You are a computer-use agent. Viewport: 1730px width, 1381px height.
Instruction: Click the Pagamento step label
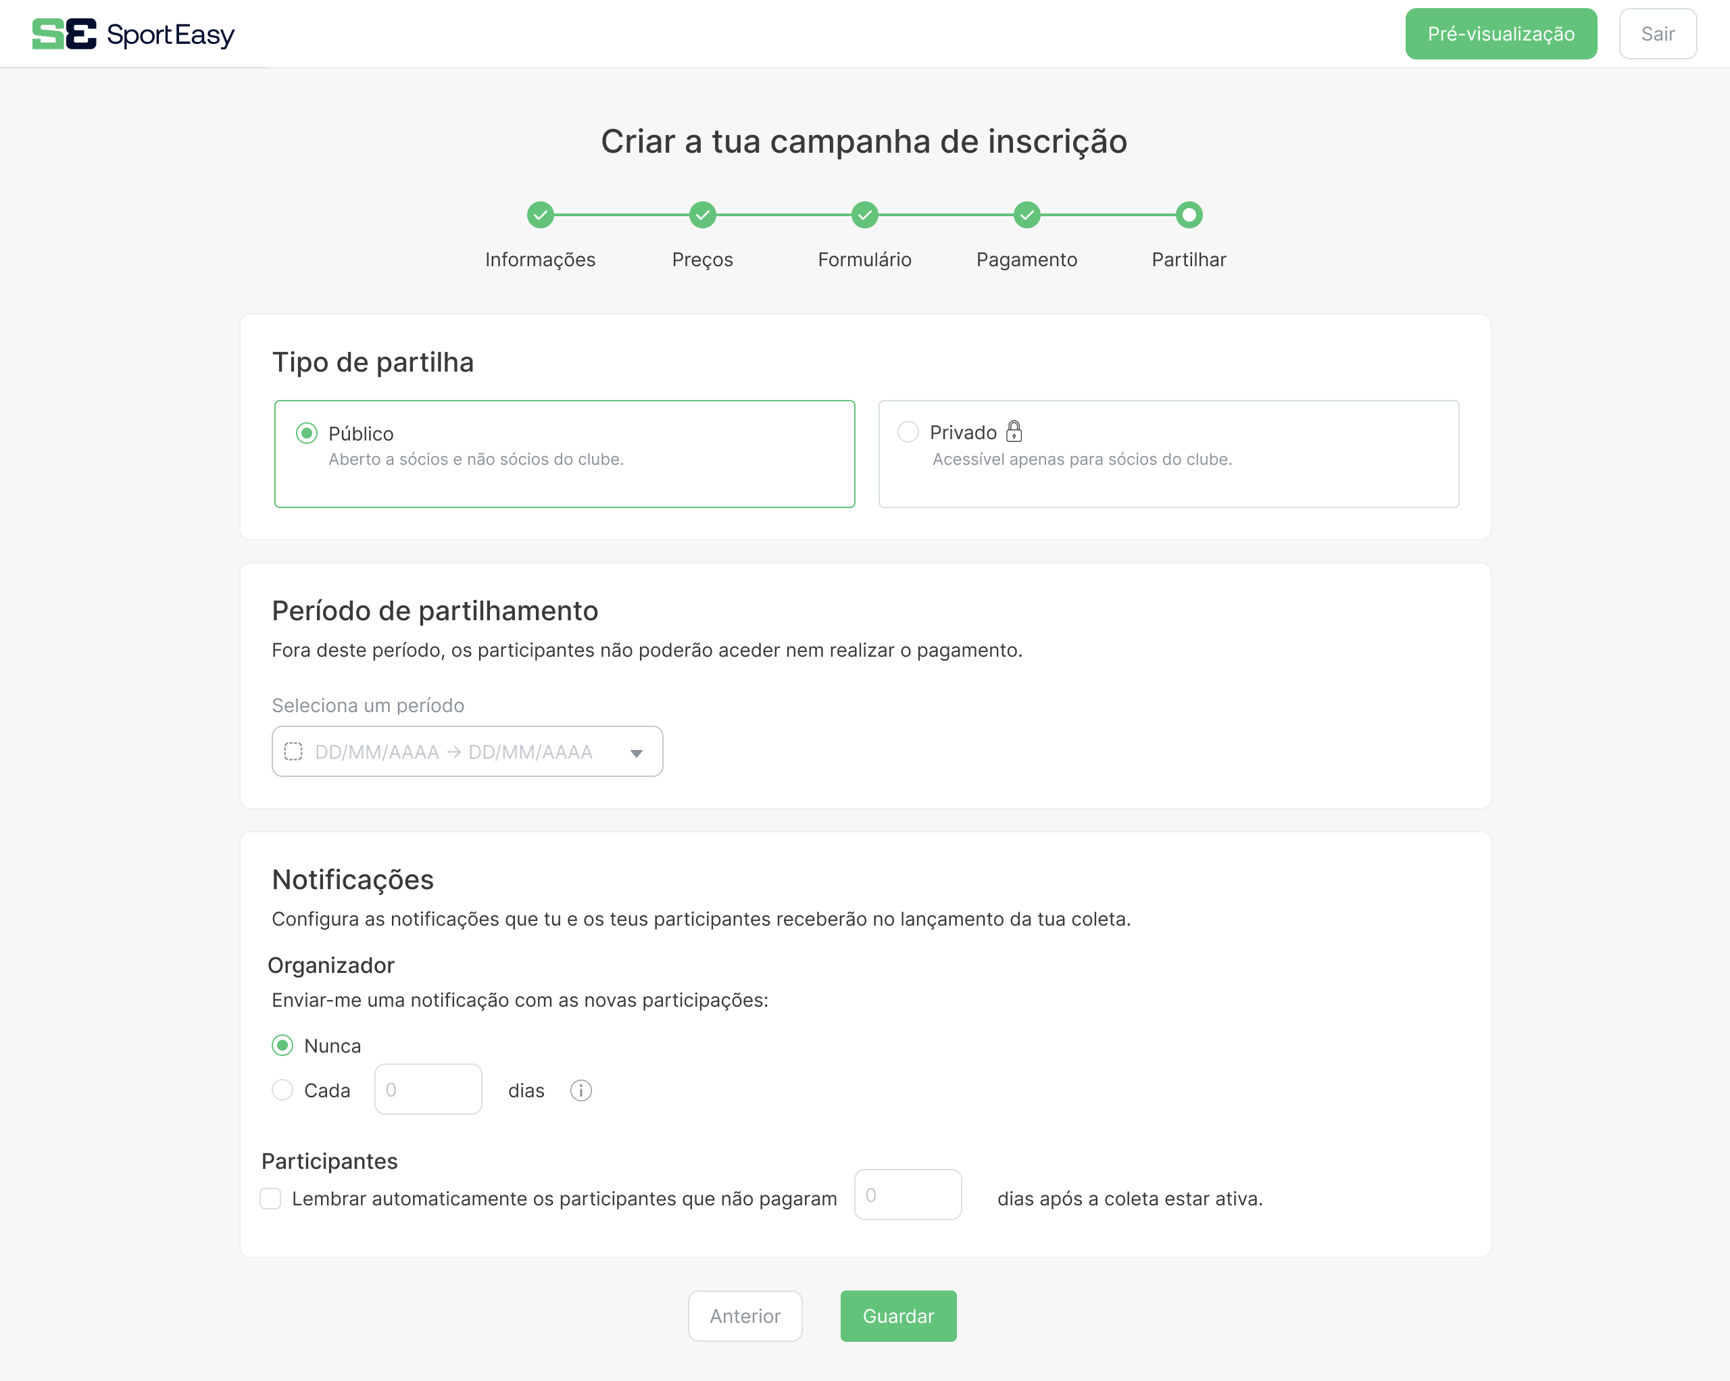point(1027,259)
